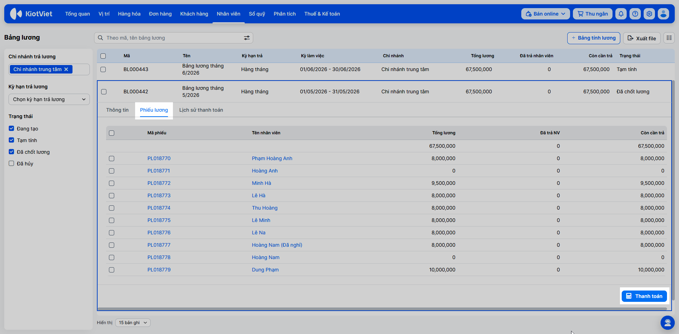Toggle the Đang tạo status checkbox

pyautogui.click(x=11, y=128)
